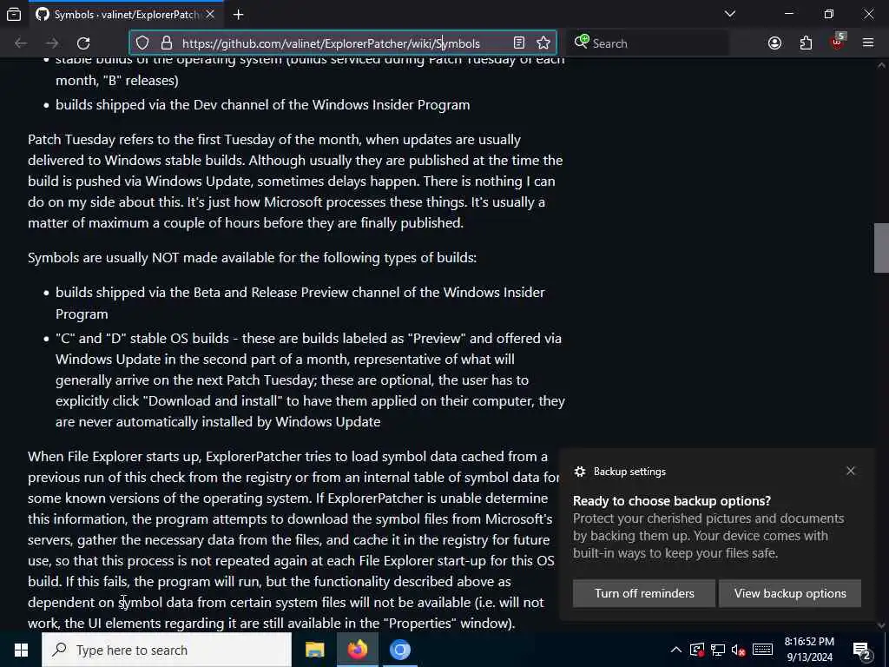
Task: Toggle reader view for this page
Action: pos(519,43)
